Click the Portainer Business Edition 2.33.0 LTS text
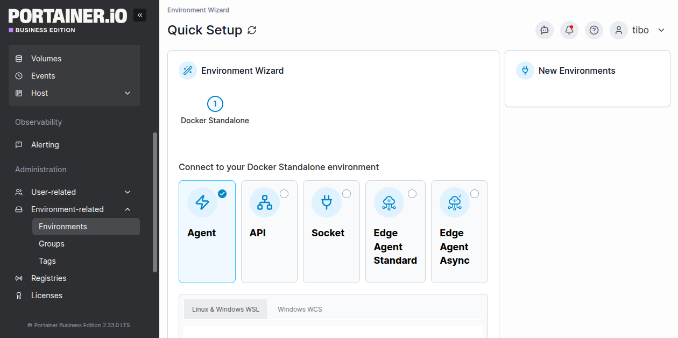This screenshot has height=338, width=678. 82,325
